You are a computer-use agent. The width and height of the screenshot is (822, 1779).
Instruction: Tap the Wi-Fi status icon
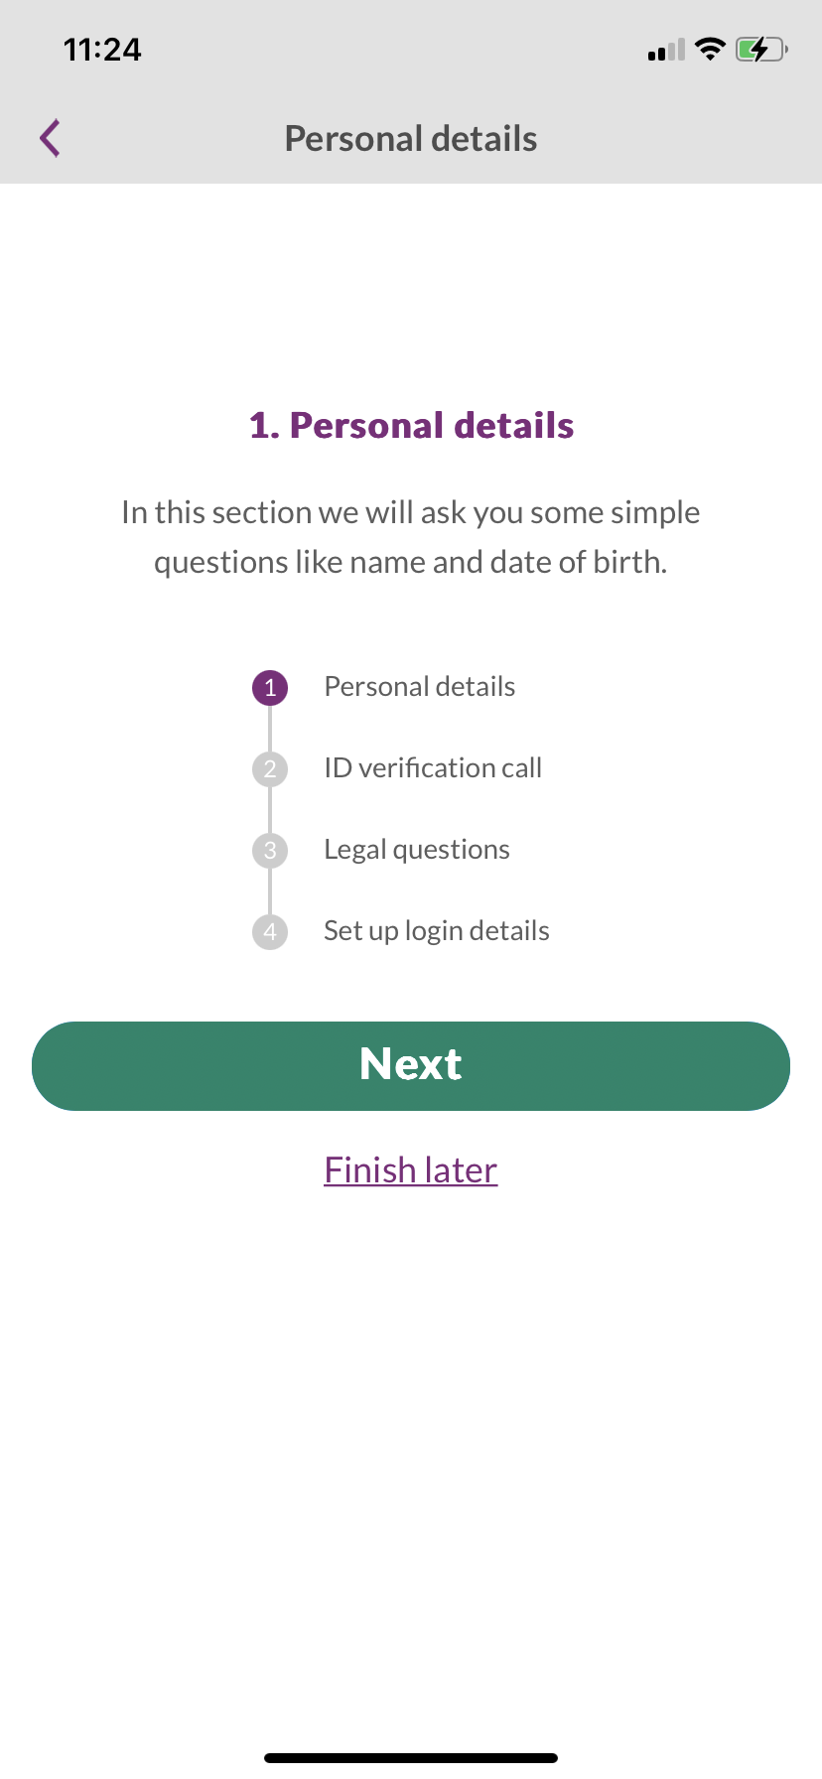point(710,49)
